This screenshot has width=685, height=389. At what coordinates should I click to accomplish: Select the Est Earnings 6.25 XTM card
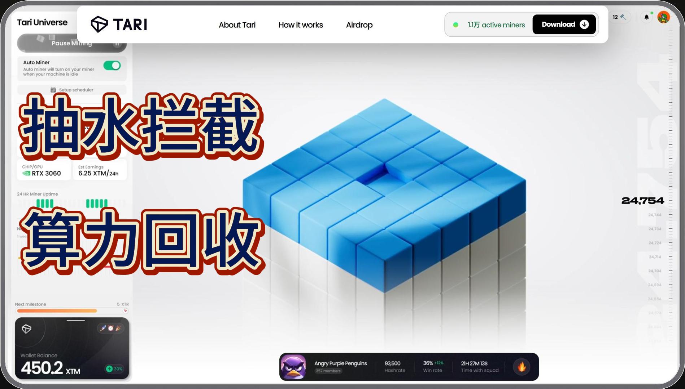point(100,170)
